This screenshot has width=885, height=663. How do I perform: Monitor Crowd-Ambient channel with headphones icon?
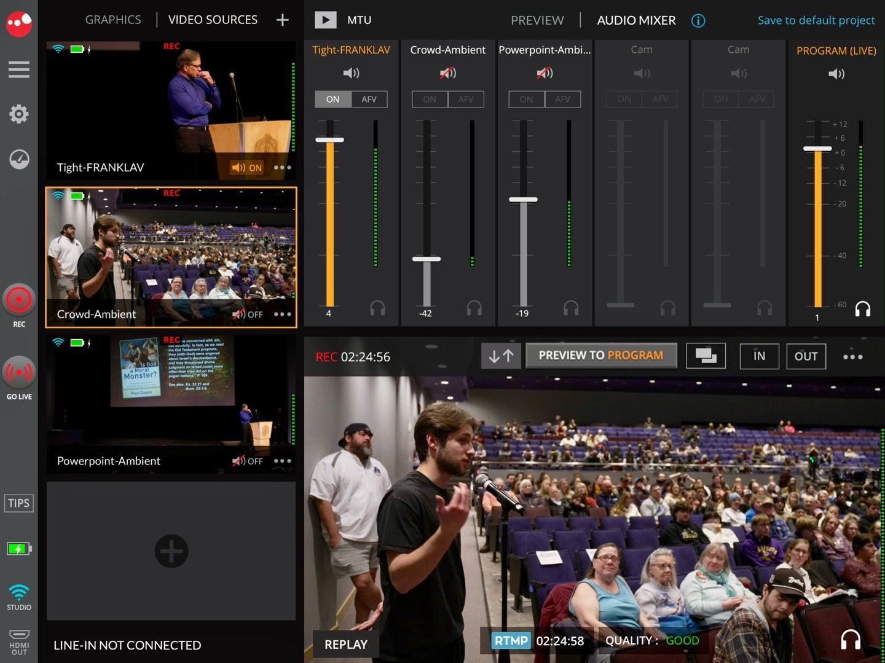pyautogui.click(x=474, y=308)
